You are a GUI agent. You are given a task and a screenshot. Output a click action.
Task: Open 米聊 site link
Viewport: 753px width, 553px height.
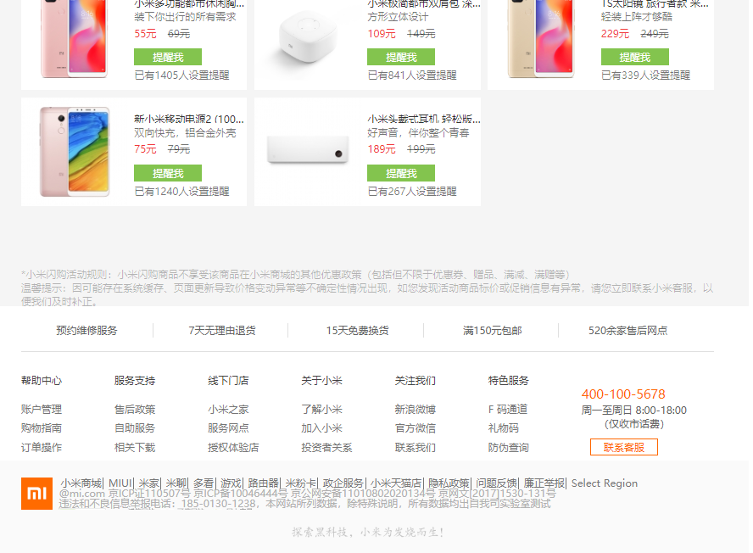coord(176,483)
